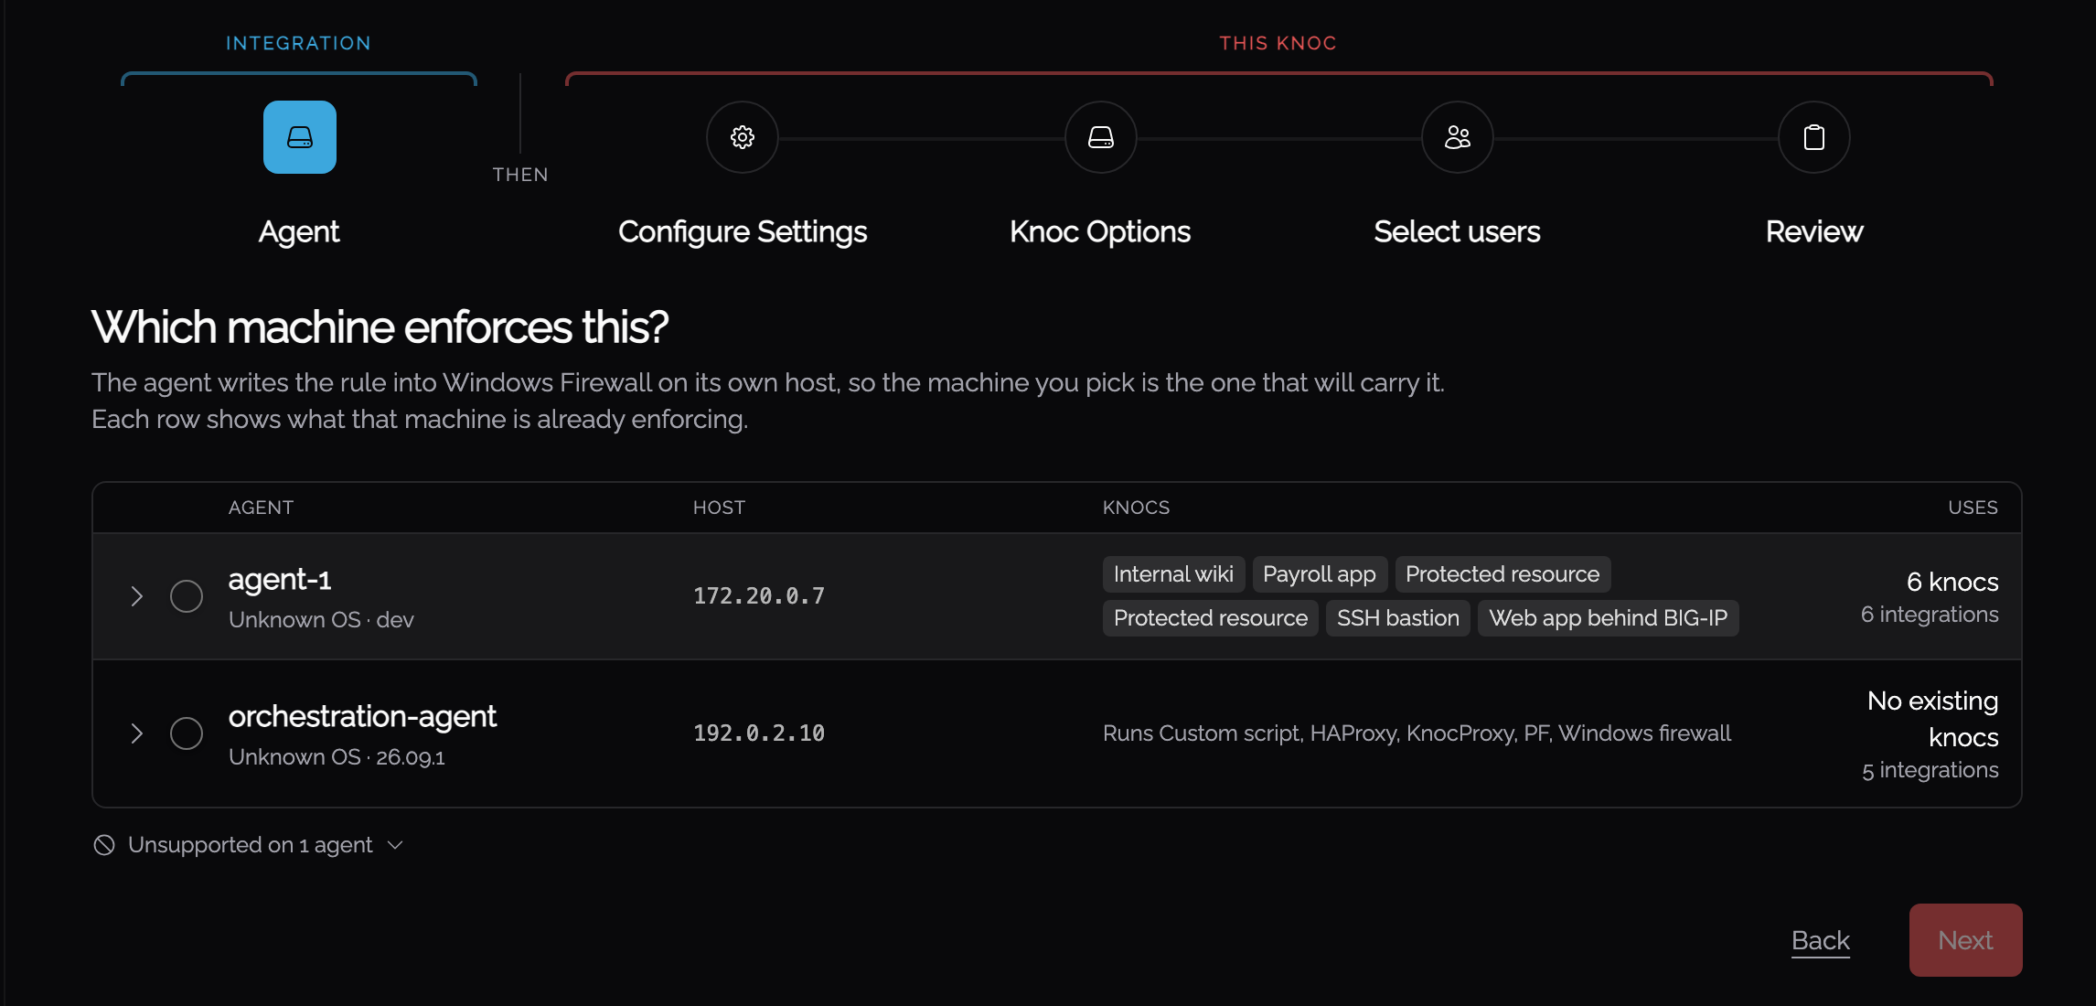
Task: Select the orchestration-agent radio button
Action: coord(187,733)
